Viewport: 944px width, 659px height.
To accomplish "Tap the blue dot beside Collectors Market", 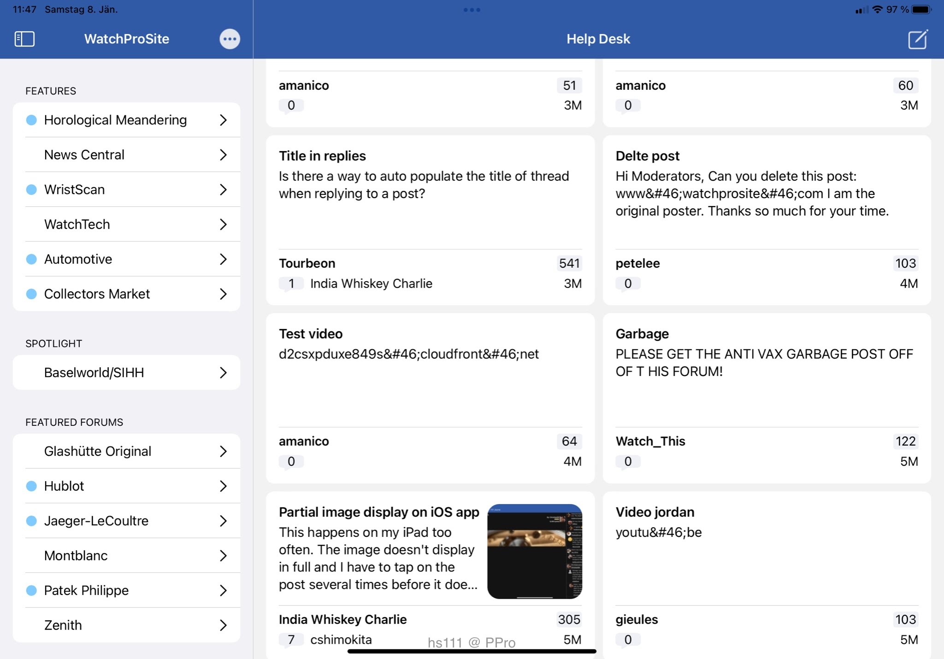I will pyautogui.click(x=31, y=294).
